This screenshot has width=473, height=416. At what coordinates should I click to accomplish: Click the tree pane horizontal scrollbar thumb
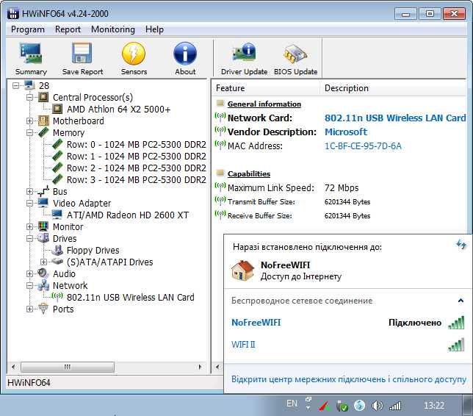point(68,367)
